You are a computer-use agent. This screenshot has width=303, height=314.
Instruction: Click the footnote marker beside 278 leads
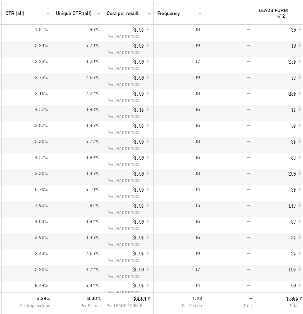coord(300,61)
